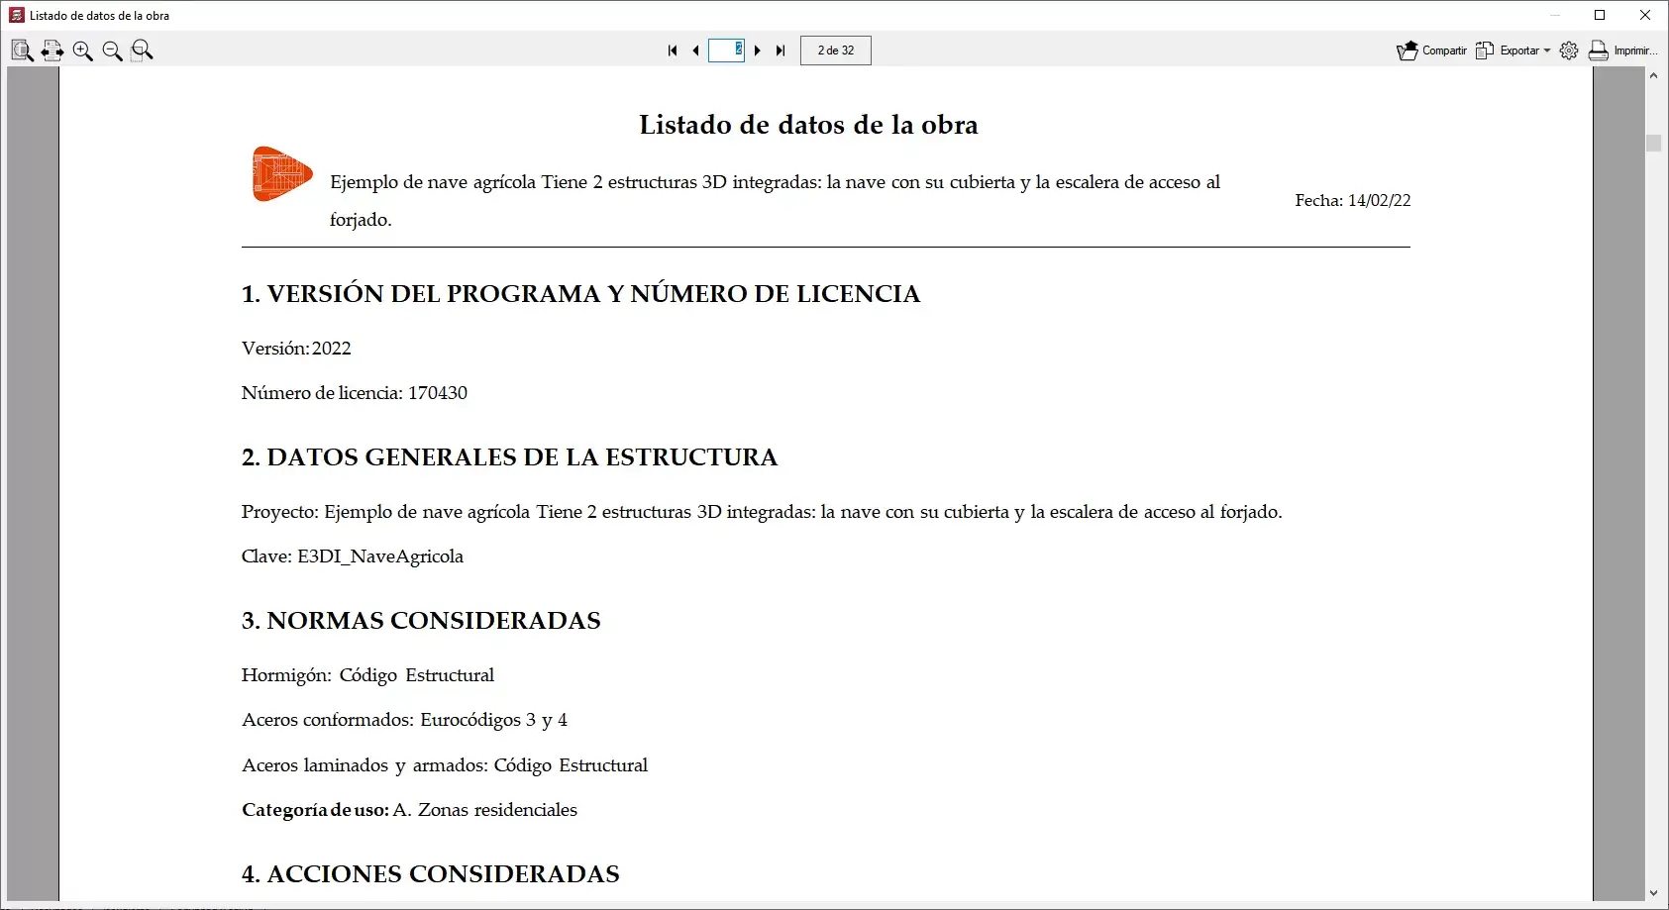1669x910 pixels.
Task: Click the page number input field
Action: [x=726, y=51]
